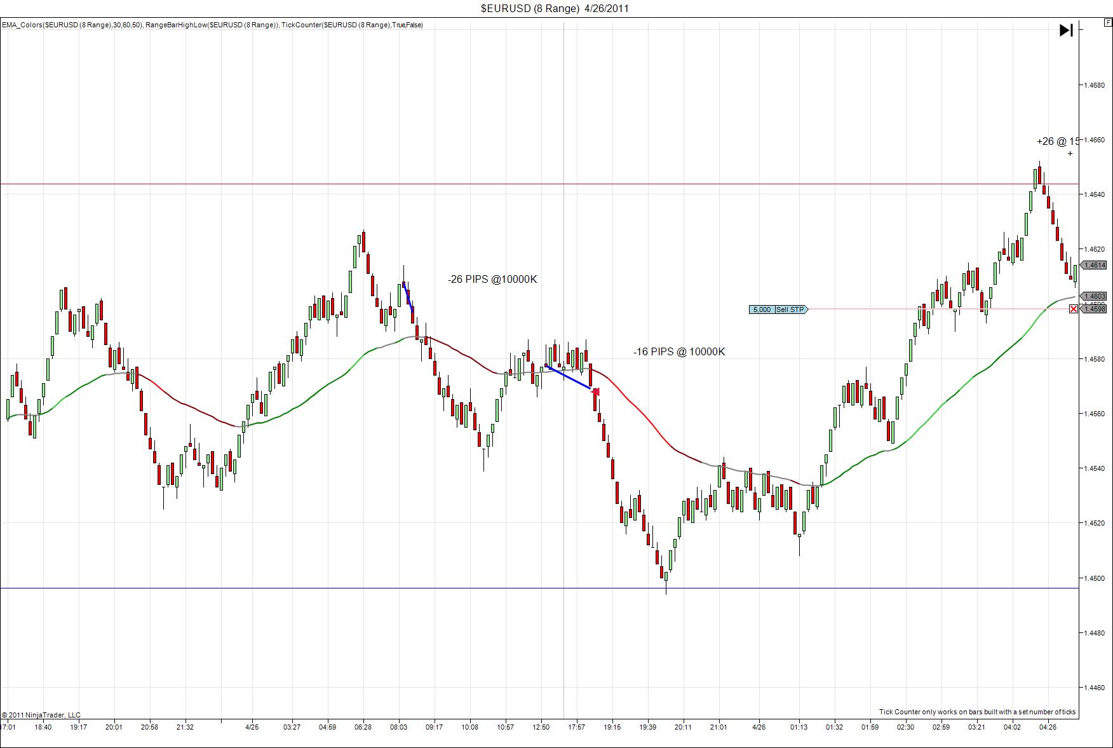1113x748 pixels.
Task: Click the small F icon in chart corner
Action: point(1108,22)
